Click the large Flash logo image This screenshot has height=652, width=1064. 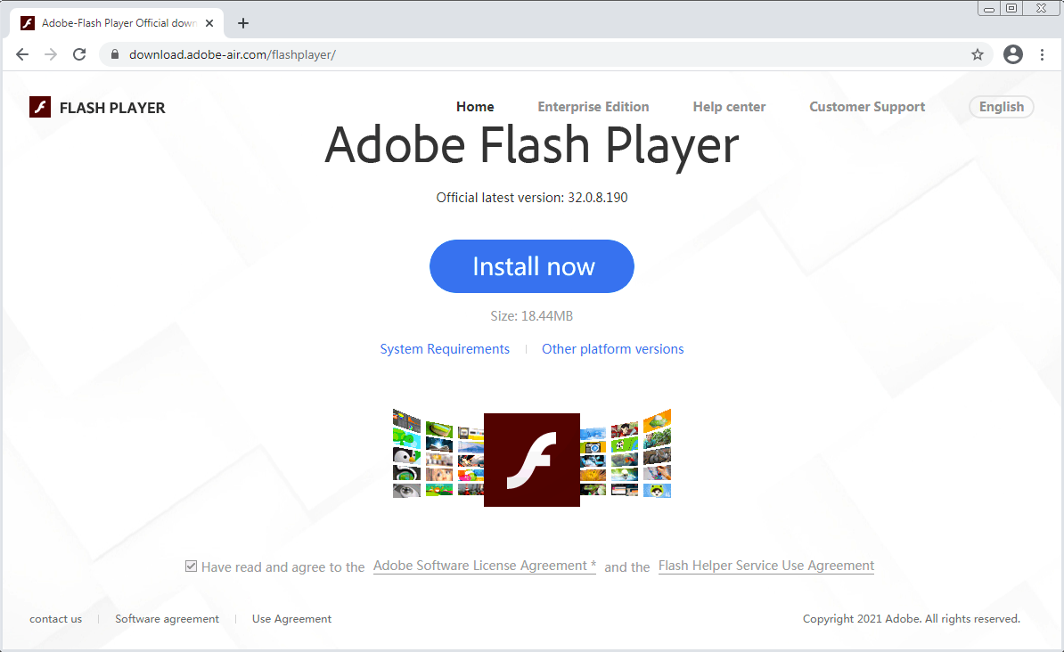[x=532, y=460]
